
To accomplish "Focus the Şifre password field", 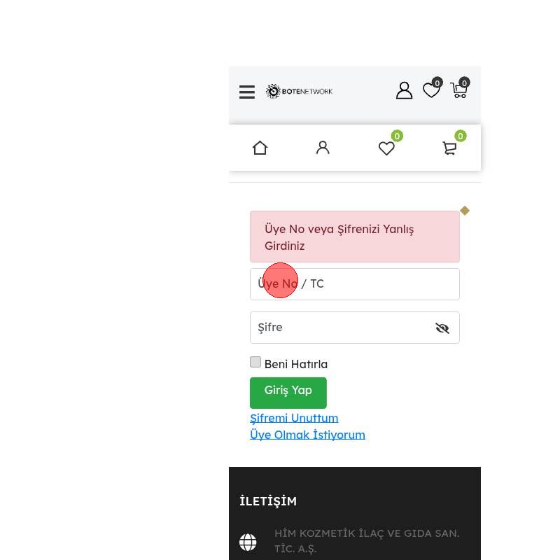I will [x=355, y=328].
